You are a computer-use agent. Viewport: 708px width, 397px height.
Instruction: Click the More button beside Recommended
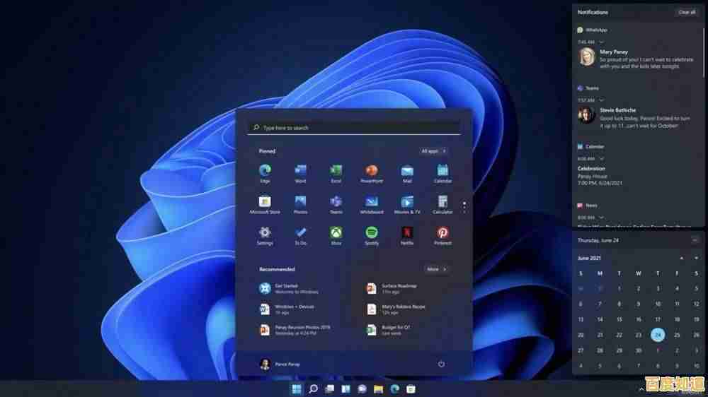(x=436, y=269)
